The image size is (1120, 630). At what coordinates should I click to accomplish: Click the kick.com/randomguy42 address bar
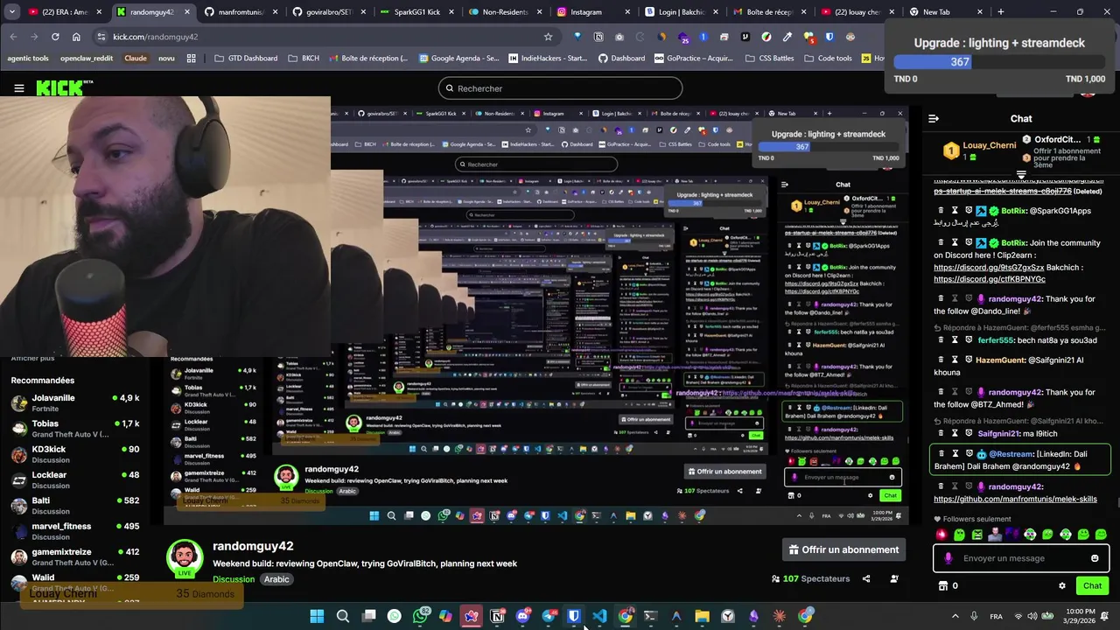324,37
